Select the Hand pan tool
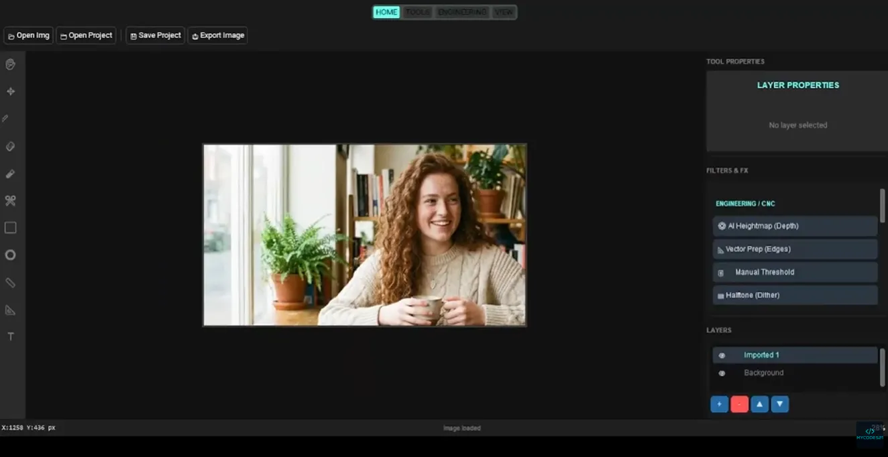Viewport: 888px width, 457px height. tap(10, 64)
